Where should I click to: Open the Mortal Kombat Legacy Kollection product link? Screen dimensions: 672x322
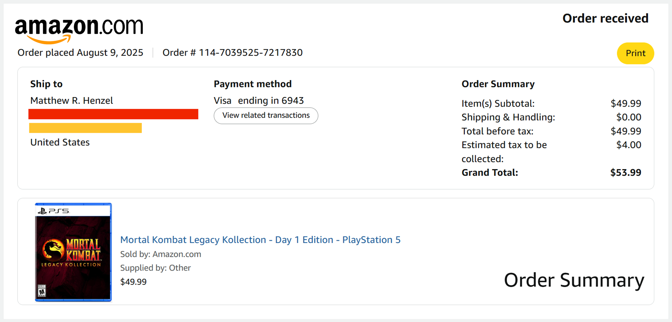tap(260, 240)
